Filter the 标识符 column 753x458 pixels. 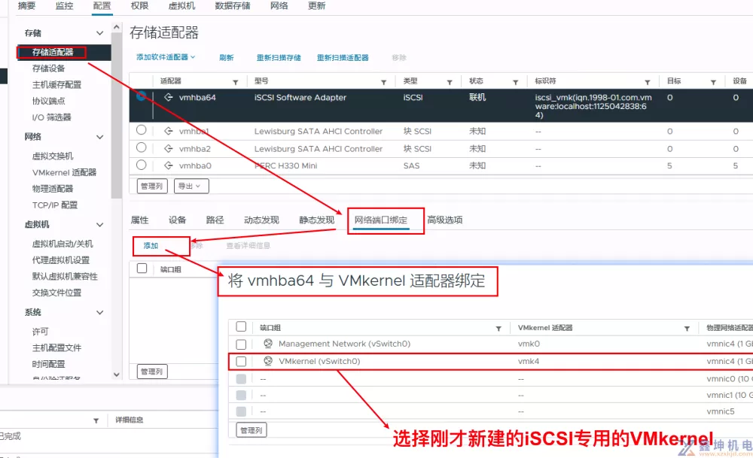[x=647, y=82]
